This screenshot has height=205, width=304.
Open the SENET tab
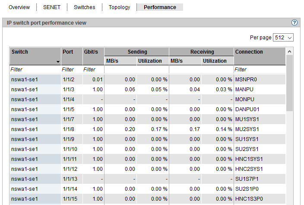52,7
